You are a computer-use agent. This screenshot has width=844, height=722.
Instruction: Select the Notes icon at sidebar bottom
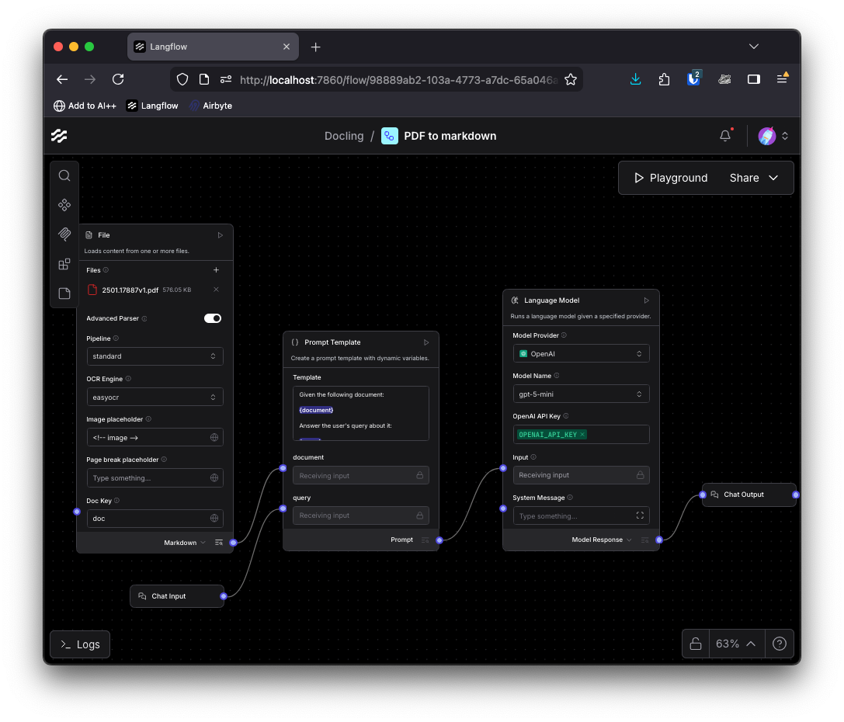64,293
